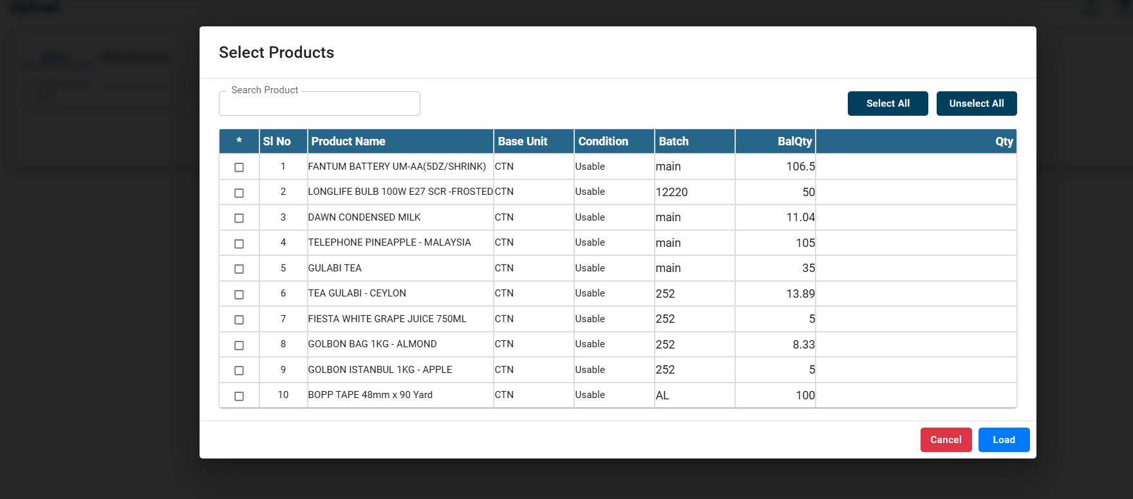
Task: Tick the LONGLIFE BULB 100W row checkbox
Action: [x=239, y=193]
